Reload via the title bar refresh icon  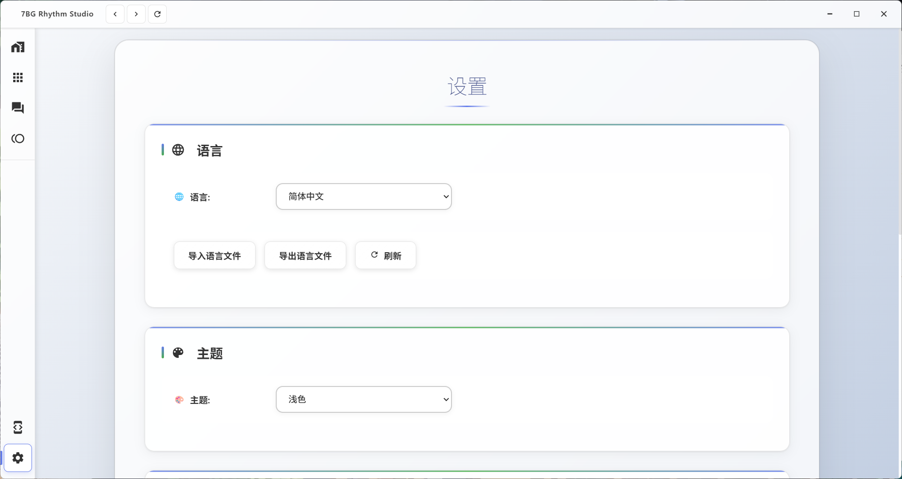click(x=157, y=14)
